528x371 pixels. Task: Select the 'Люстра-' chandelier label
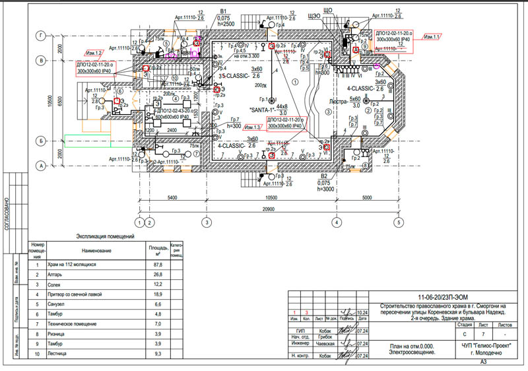(x=339, y=102)
